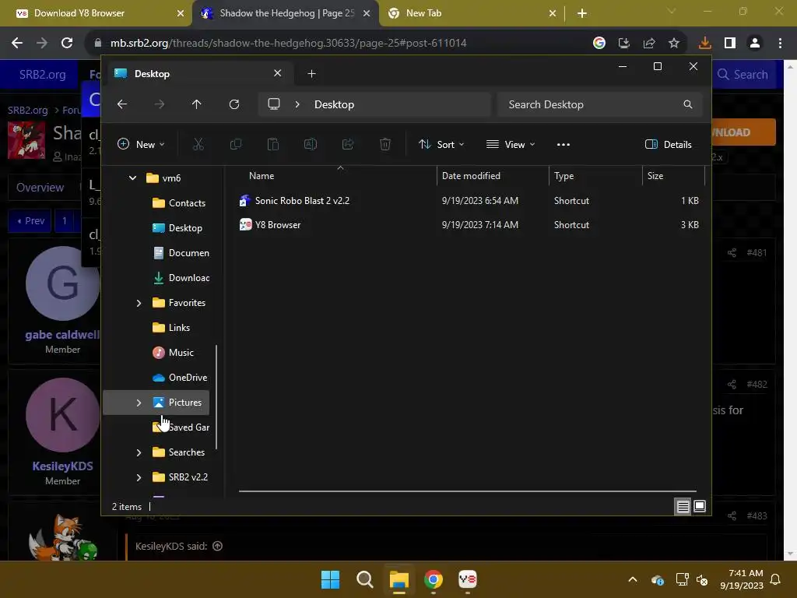Screen dimensions: 797x598
Task: Switch to the New Tab Chrome tab
Action: pos(472,13)
